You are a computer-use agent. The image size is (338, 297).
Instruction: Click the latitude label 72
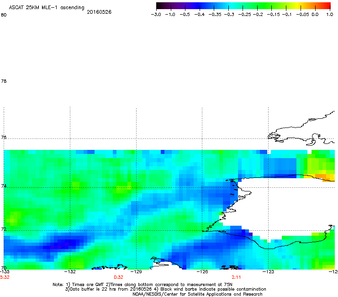point(4,229)
